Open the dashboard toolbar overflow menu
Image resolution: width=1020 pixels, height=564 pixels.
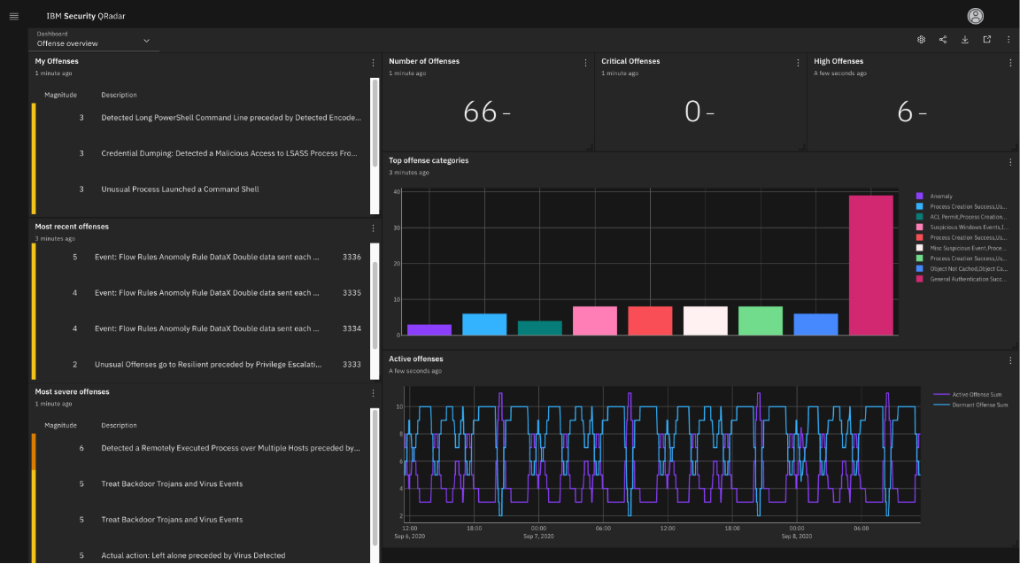point(1008,40)
